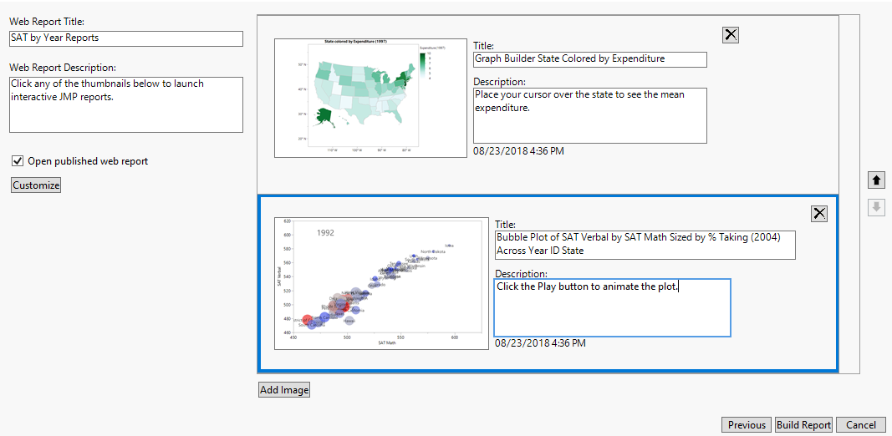Click the green expenditure legend in map thumbnail

point(425,63)
